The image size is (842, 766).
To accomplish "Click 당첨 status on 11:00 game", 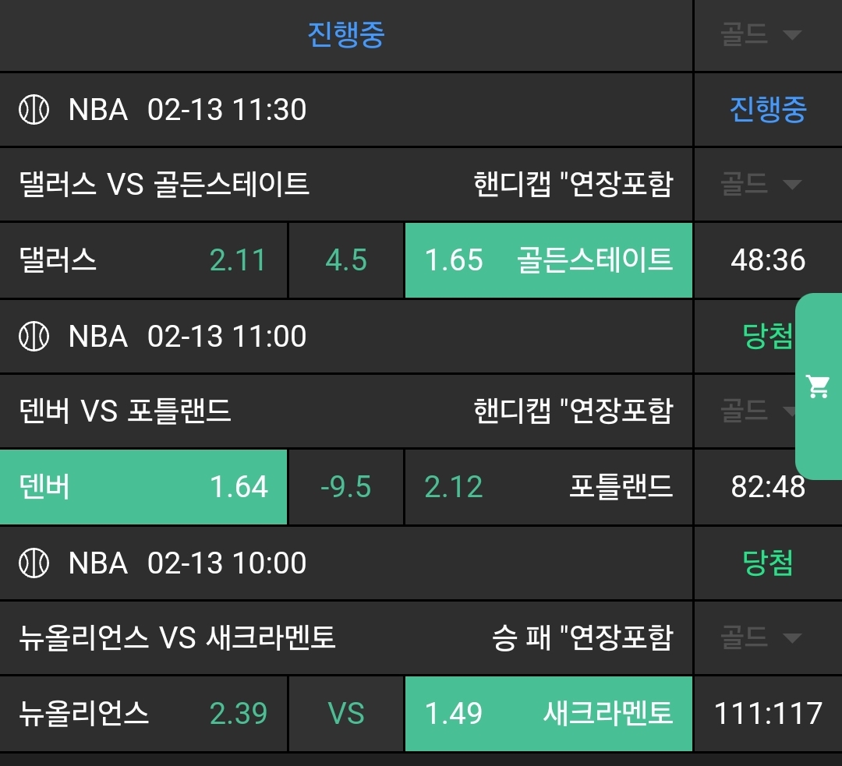I will (768, 337).
